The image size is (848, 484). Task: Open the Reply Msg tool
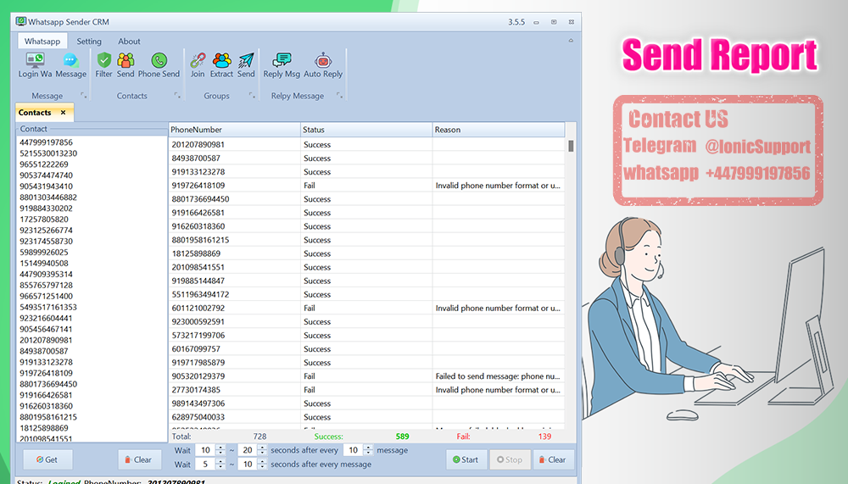(x=282, y=65)
